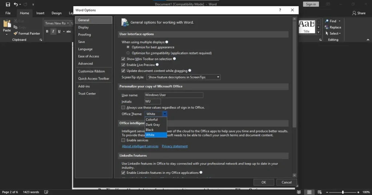This screenshot has width=372, height=195.
Task: Switch to Print Layout view icon
Action: 310,192
